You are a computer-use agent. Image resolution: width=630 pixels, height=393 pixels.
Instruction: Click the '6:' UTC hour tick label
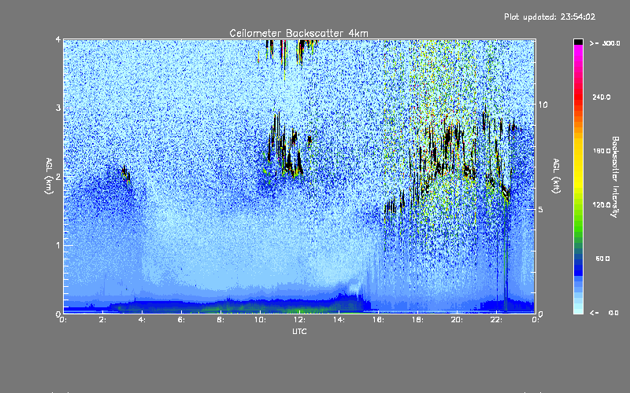tap(181, 320)
